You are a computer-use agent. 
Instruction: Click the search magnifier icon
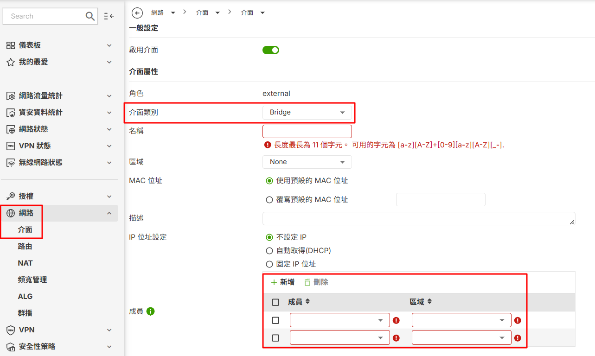(x=90, y=16)
